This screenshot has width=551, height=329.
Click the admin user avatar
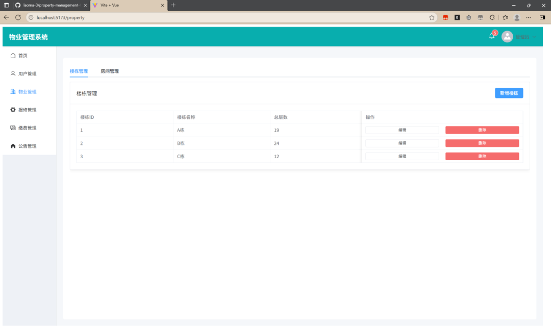point(507,37)
